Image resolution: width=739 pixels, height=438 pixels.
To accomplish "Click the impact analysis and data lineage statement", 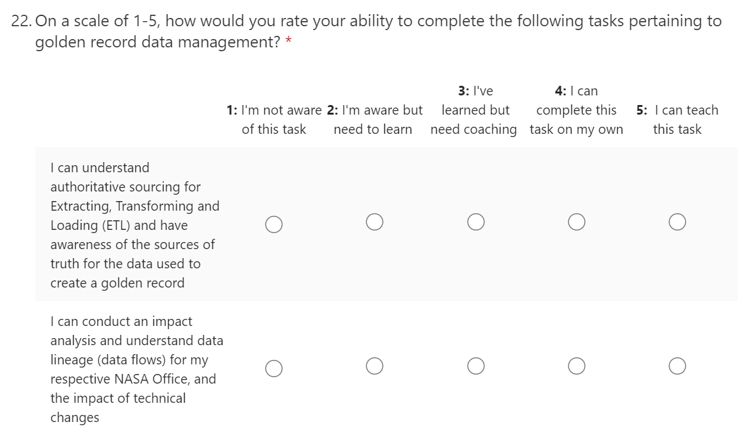I will click(x=136, y=369).
